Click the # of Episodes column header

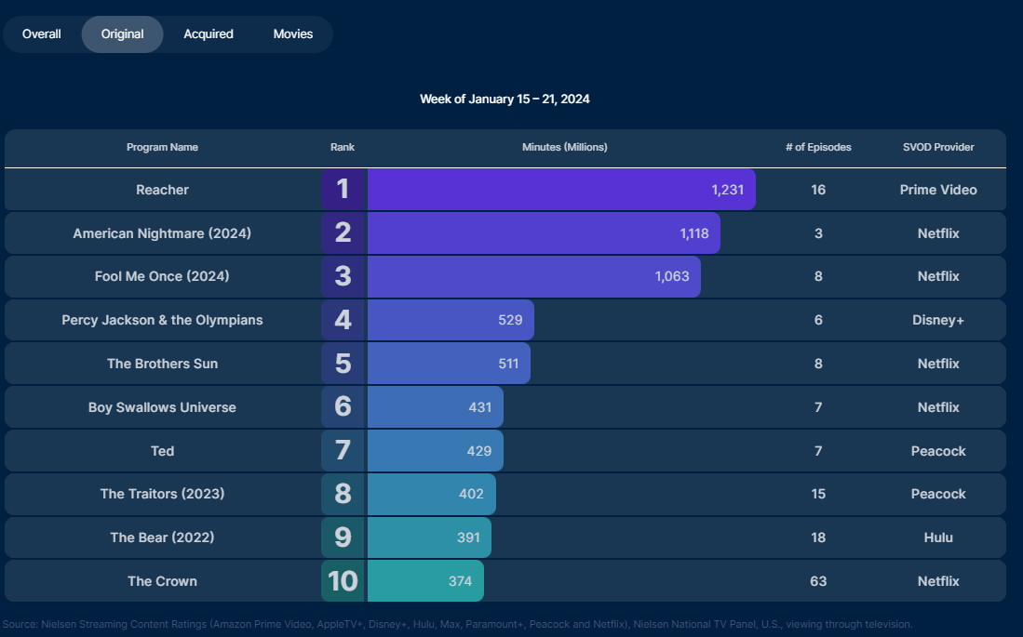(818, 147)
